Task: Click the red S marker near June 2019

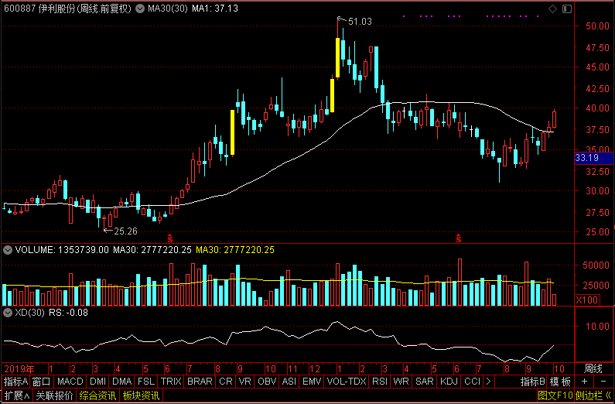Action: point(170,238)
